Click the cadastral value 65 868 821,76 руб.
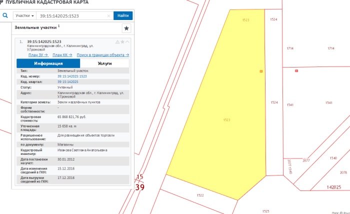The width and height of the screenshot is (350, 214). (71, 117)
